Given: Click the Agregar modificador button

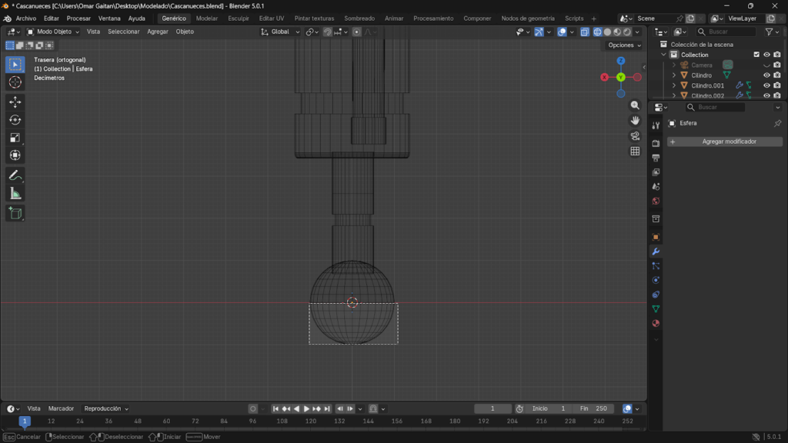Looking at the screenshot, I should (x=725, y=142).
